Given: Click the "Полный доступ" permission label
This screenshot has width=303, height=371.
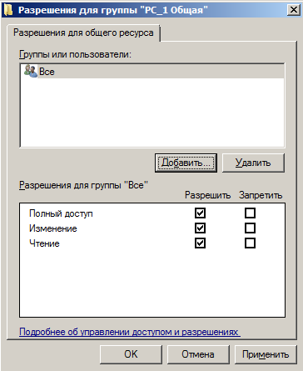Looking at the screenshot, I should pyautogui.click(x=61, y=213).
